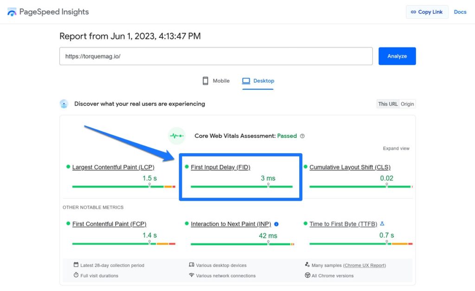This screenshot has width=475, height=291.
Task: Click the network connections icon
Action: point(190,275)
